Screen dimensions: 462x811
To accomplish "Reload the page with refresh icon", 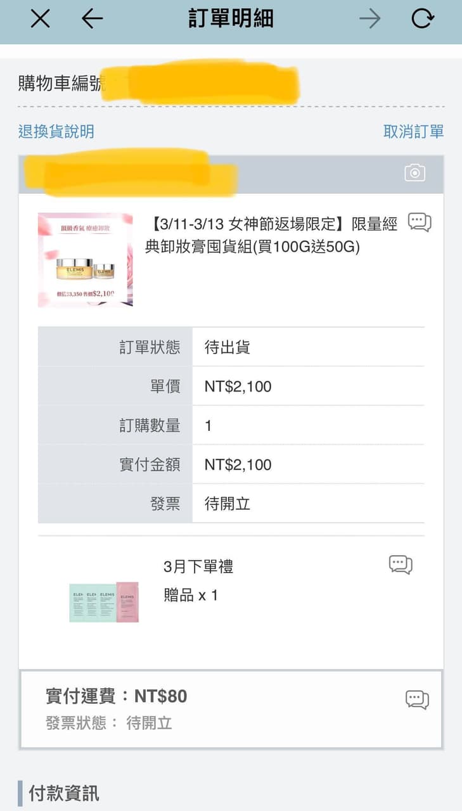I will tap(422, 19).
